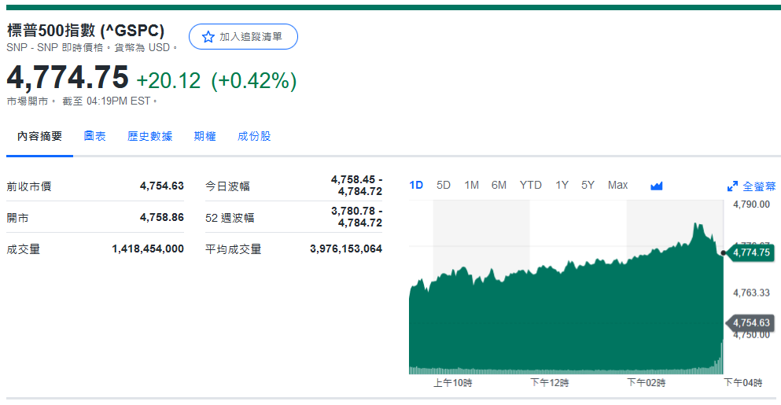Switch chart range to 5D
This screenshot has height=405, width=781.
(x=444, y=185)
